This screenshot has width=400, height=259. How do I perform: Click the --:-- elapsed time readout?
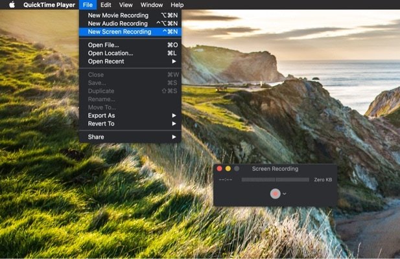point(226,180)
